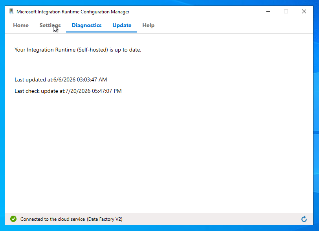Open the Diagnostics tab

87,25
